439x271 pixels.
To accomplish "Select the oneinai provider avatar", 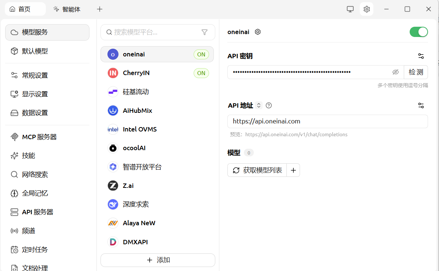I will pyautogui.click(x=113, y=55).
